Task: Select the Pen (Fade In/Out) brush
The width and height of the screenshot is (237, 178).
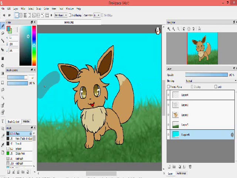Action: (x=19, y=139)
